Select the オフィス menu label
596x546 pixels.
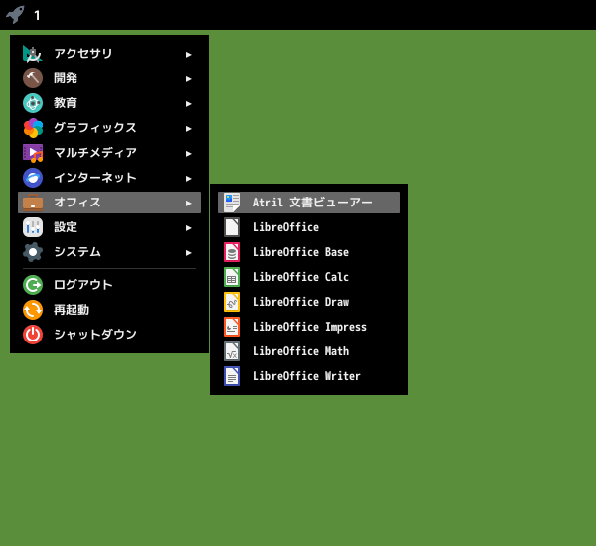click(x=77, y=203)
